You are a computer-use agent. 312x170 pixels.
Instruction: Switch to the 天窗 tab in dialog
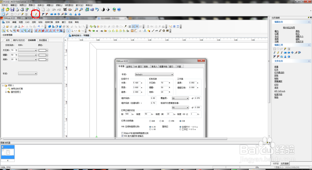point(179,67)
